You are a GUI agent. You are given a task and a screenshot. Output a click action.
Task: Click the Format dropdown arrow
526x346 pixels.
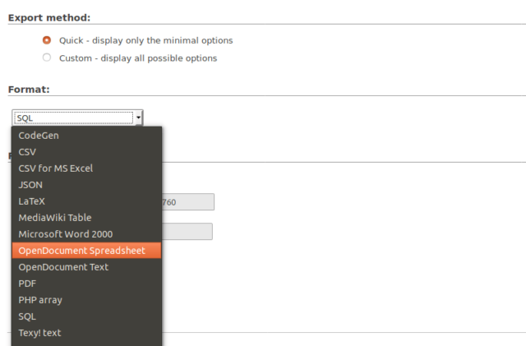(x=138, y=118)
